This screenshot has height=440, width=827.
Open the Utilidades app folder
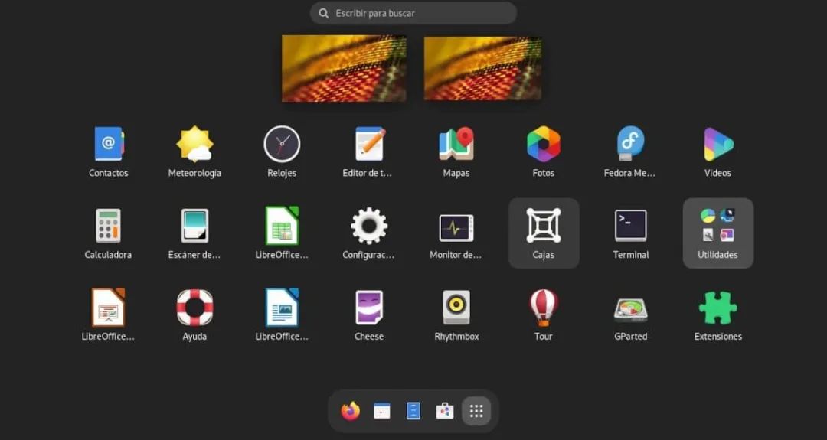(x=717, y=233)
